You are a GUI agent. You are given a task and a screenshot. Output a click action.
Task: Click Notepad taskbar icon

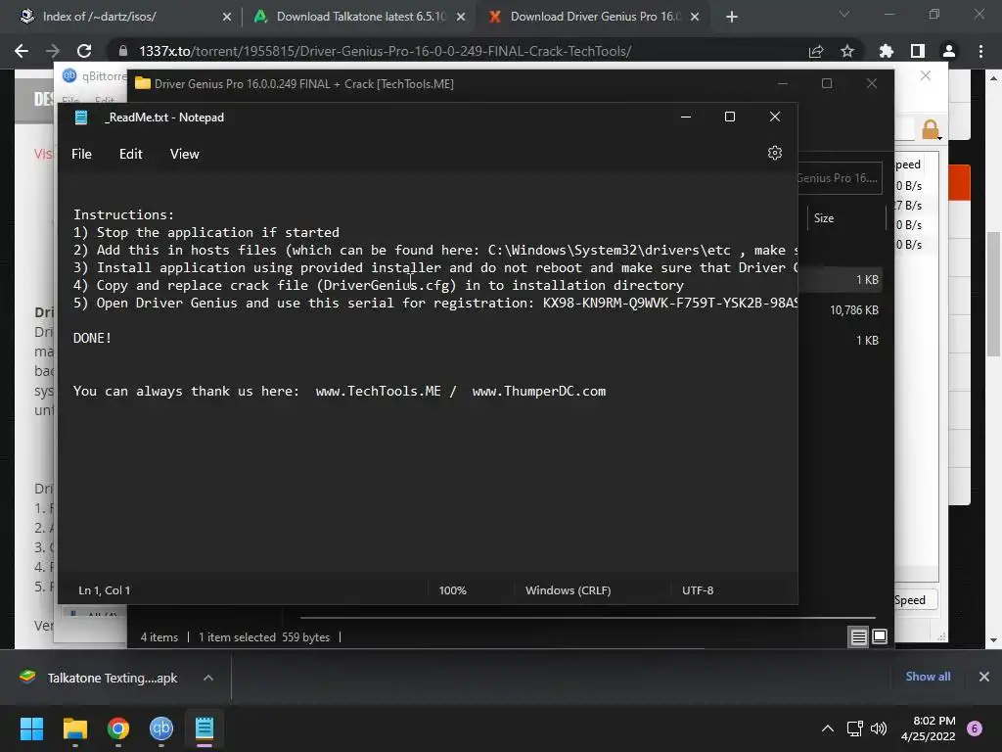[x=205, y=728]
